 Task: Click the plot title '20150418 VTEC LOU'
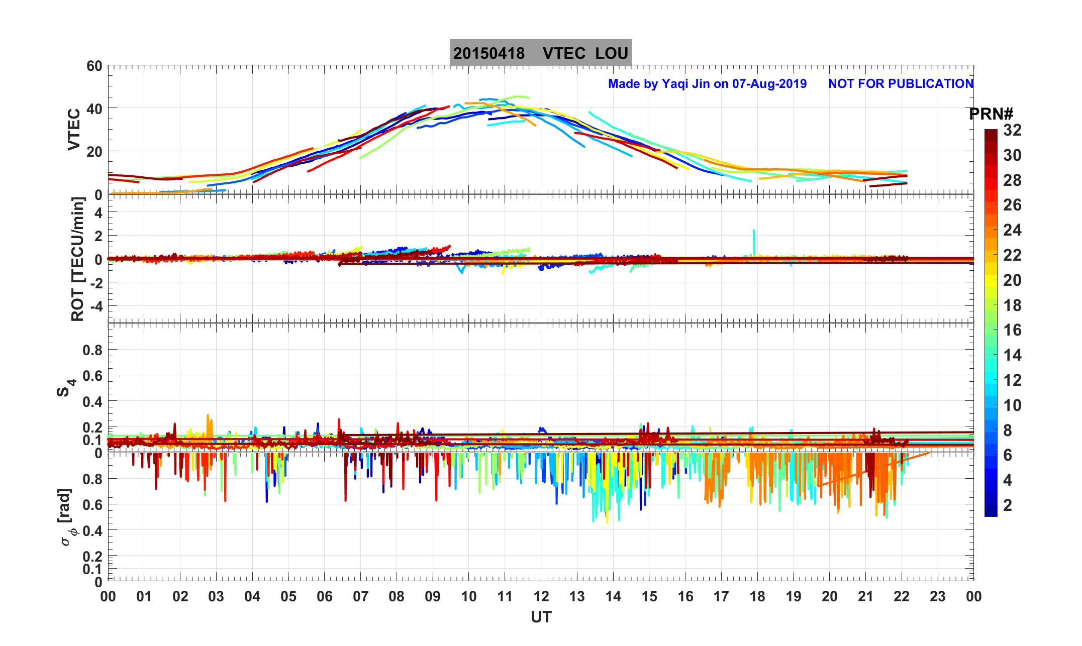pyautogui.click(x=540, y=53)
